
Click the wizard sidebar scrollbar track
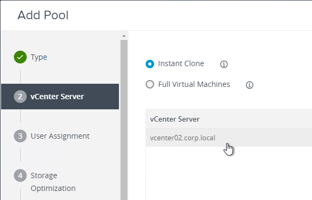[124, 119]
